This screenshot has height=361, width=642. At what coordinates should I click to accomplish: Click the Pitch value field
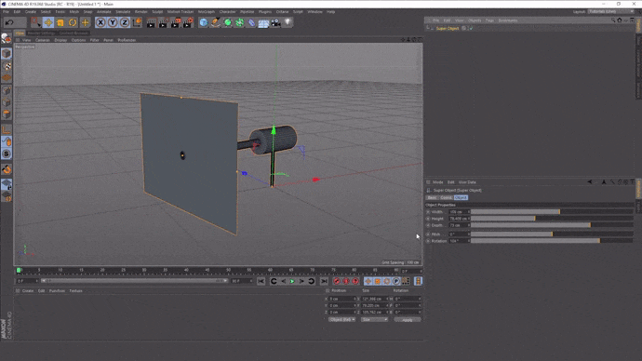point(459,234)
